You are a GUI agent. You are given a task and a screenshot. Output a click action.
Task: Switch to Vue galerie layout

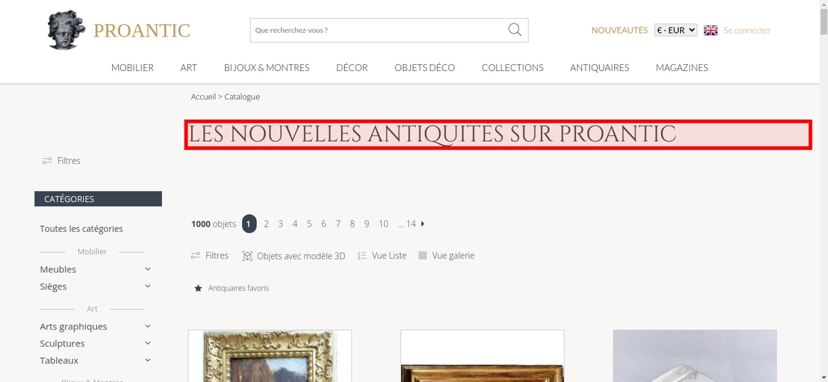point(446,256)
